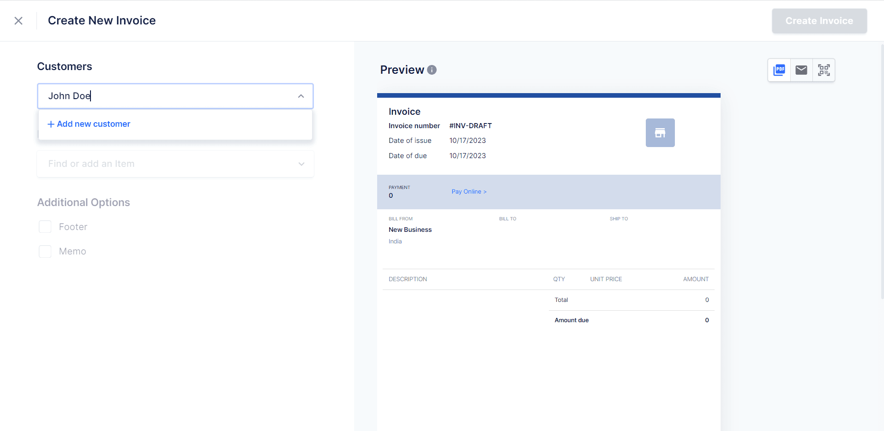This screenshot has width=884, height=431.
Task: Click the QR code payment icon
Action: pyautogui.click(x=824, y=70)
